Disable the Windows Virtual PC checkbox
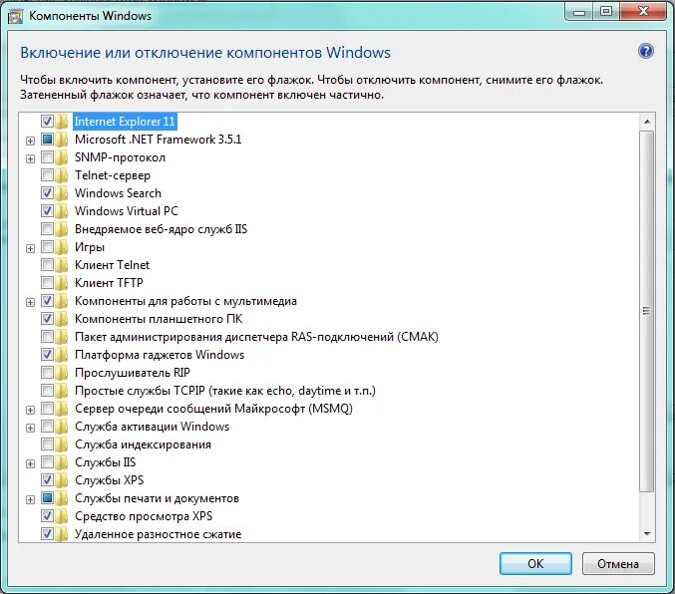The image size is (675, 594). [x=47, y=211]
